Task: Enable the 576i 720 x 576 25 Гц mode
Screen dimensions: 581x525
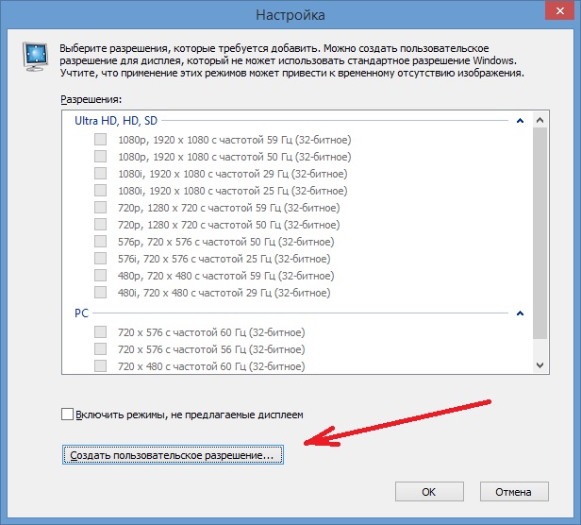Action: 100,259
